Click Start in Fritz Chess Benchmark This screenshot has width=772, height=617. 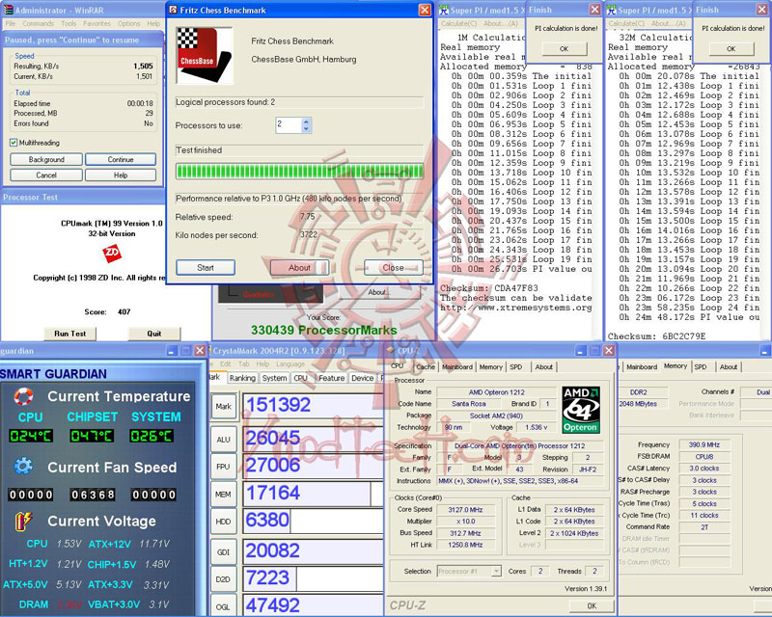pyautogui.click(x=206, y=268)
